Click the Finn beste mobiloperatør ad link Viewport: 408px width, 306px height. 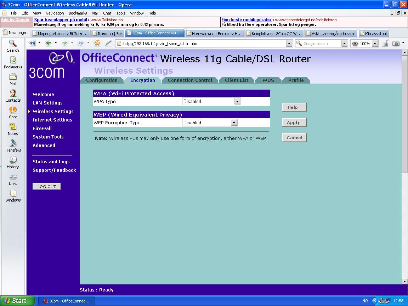coord(246,20)
